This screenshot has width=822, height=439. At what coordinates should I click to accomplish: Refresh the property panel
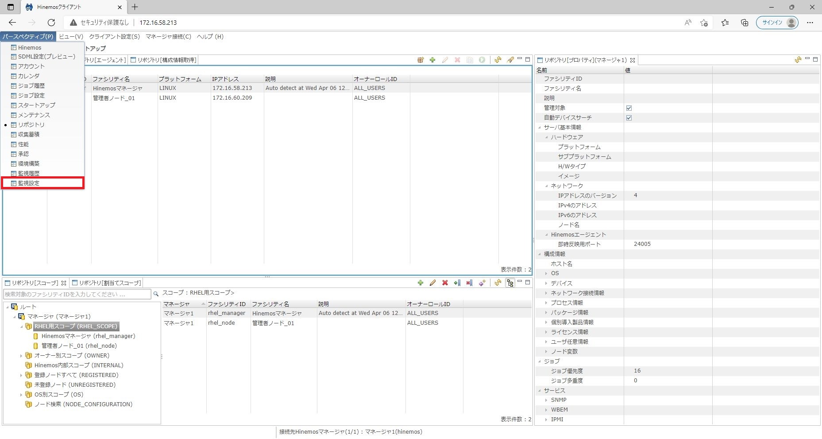[x=798, y=60]
